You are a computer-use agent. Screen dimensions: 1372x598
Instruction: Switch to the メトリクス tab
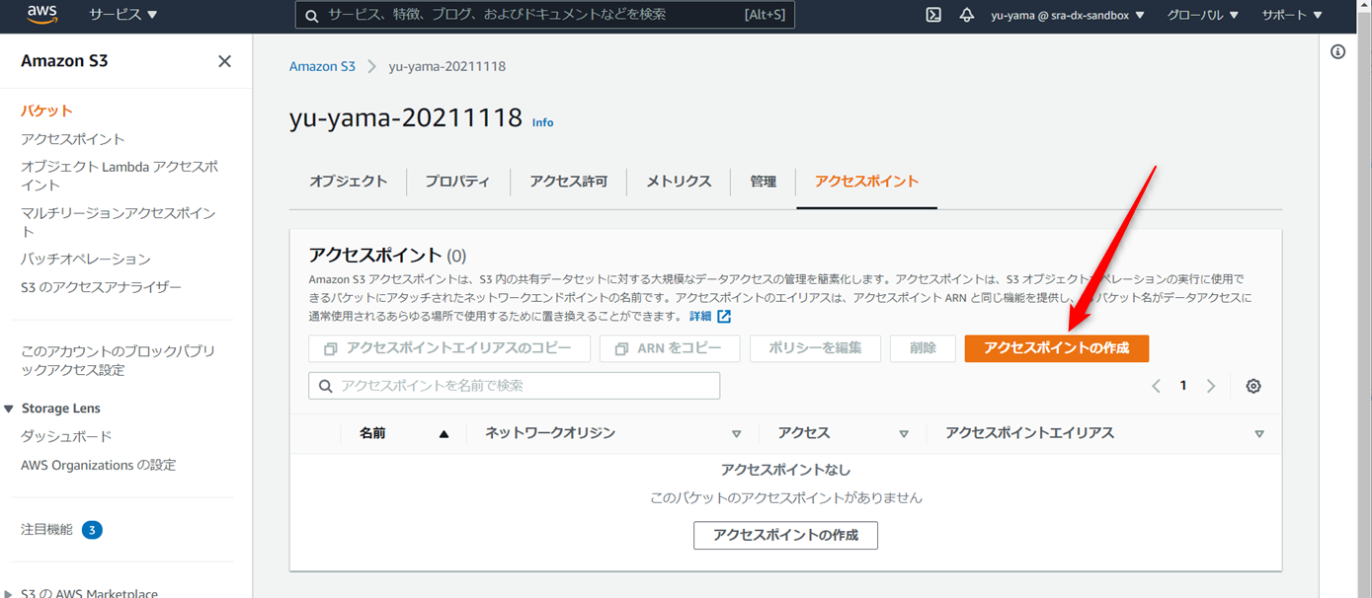(x=679, y=182)
